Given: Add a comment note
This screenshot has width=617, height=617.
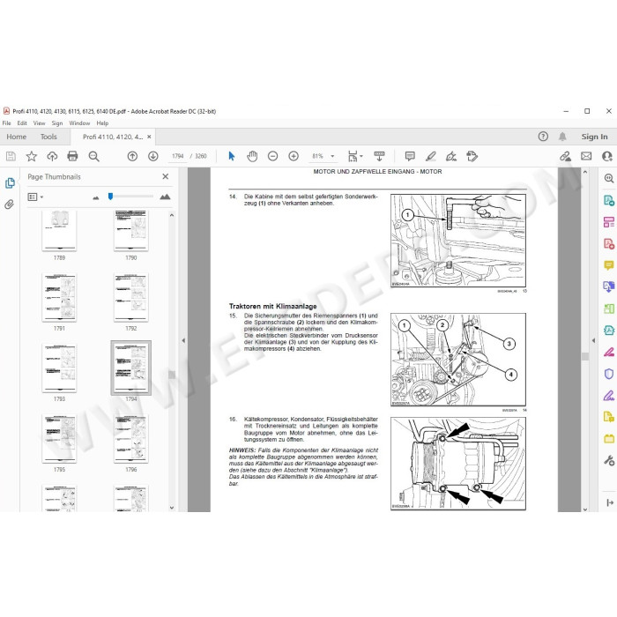Looking at the screenshot, I should coord(410,156).
